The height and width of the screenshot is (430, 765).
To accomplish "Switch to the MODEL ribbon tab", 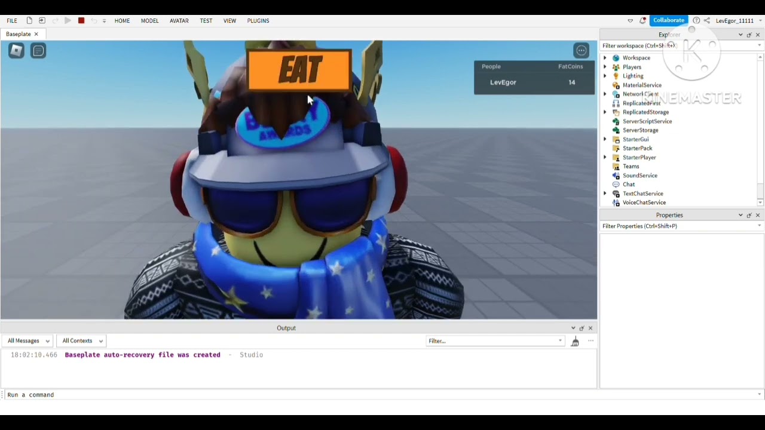I will pos(149,20).
